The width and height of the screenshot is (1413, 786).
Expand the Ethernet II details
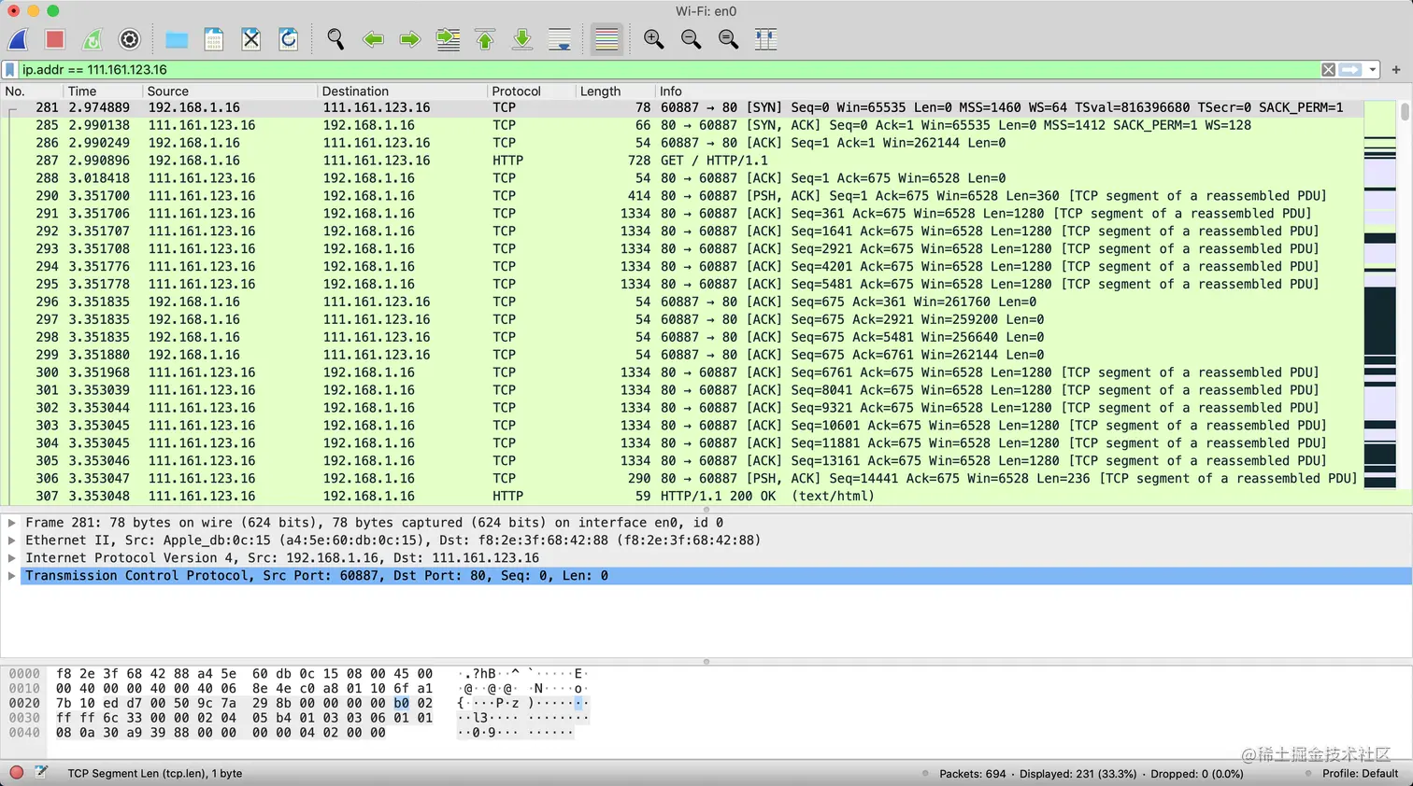[x=12, y=540]
